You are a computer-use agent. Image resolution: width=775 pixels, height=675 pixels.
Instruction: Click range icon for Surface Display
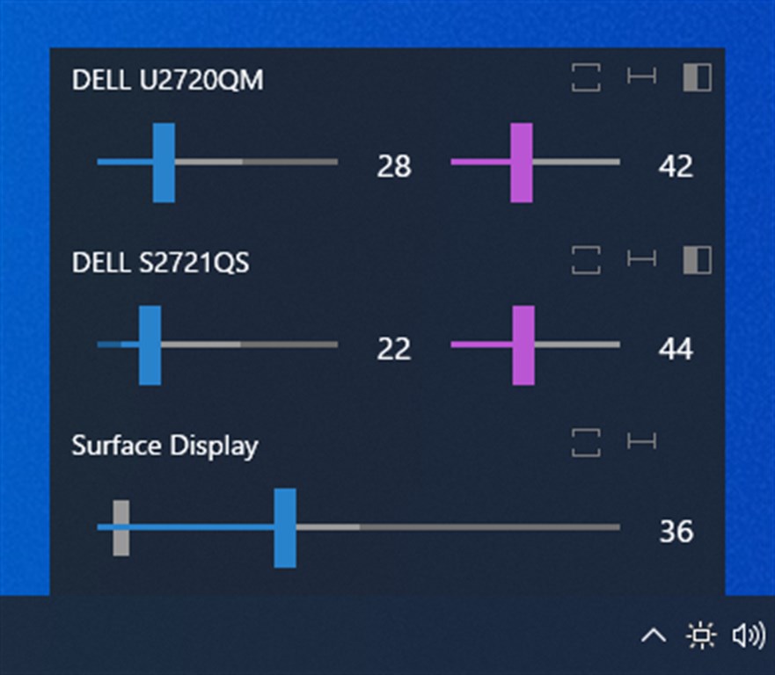[x=641, y=441]
